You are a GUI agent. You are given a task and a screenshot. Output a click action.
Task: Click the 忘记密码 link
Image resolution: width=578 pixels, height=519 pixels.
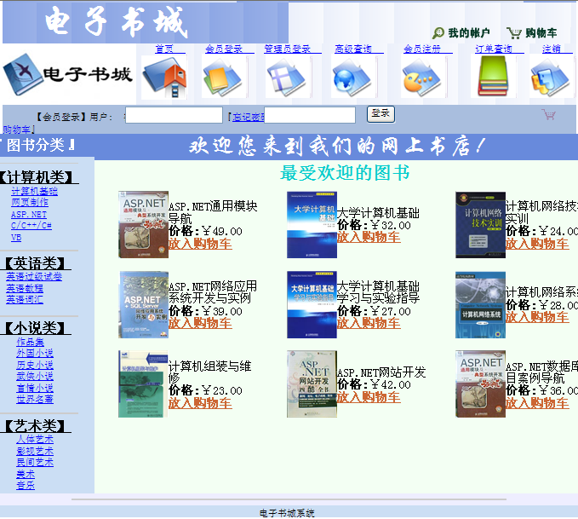[248, 117]
